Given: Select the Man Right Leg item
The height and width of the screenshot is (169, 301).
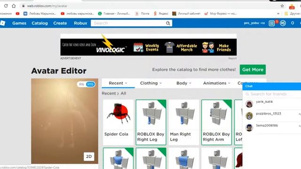Looking at the screenshot, I should pyautogui.click(x=184, y=122).
